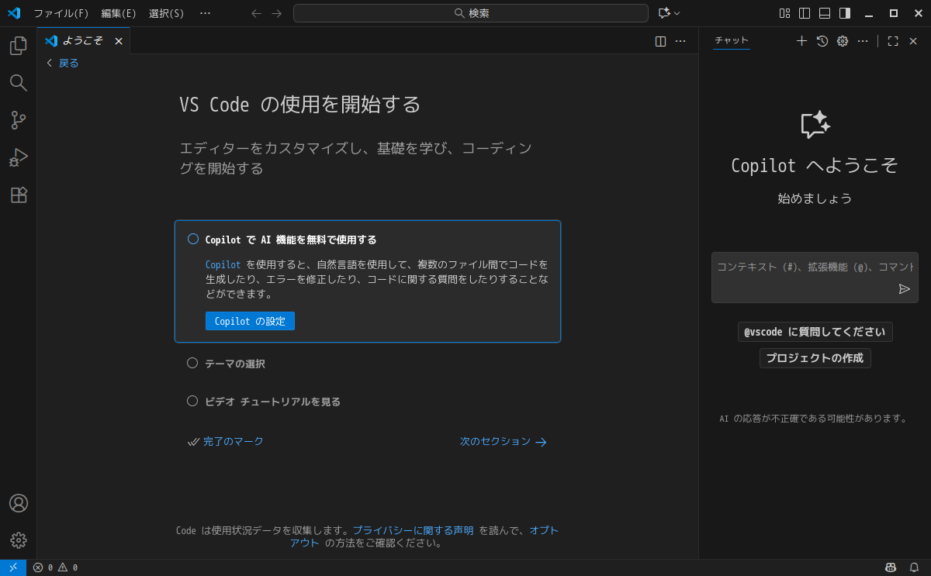The image size is (931, 576).
Task: Open the ファイル(F) menu
Action: point(61,13)
